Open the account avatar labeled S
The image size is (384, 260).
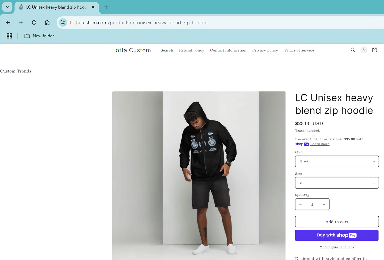point(364,50)
